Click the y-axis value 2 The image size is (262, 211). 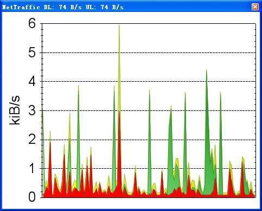click(x=32, y=139)
